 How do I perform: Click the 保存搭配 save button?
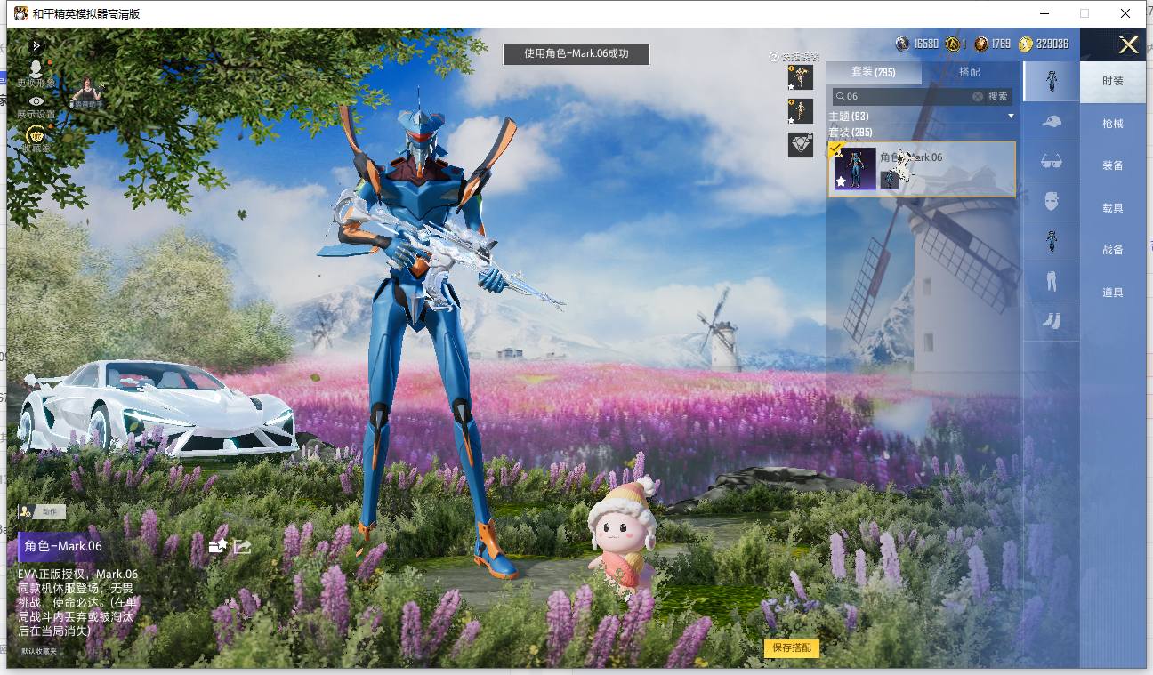click(792, 647)
